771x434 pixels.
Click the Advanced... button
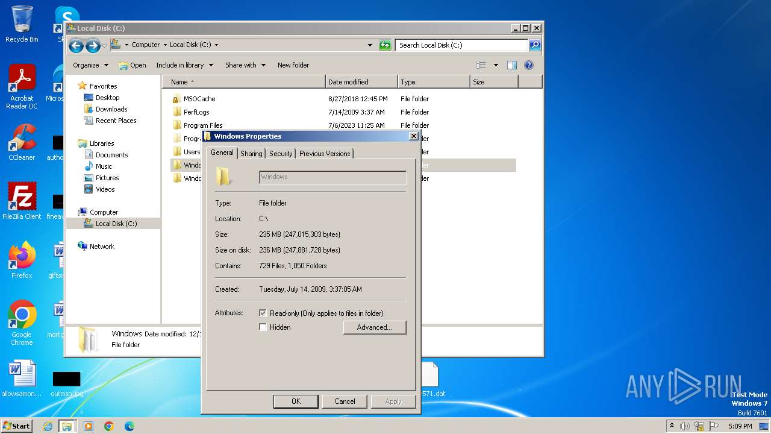pos(375,327)
